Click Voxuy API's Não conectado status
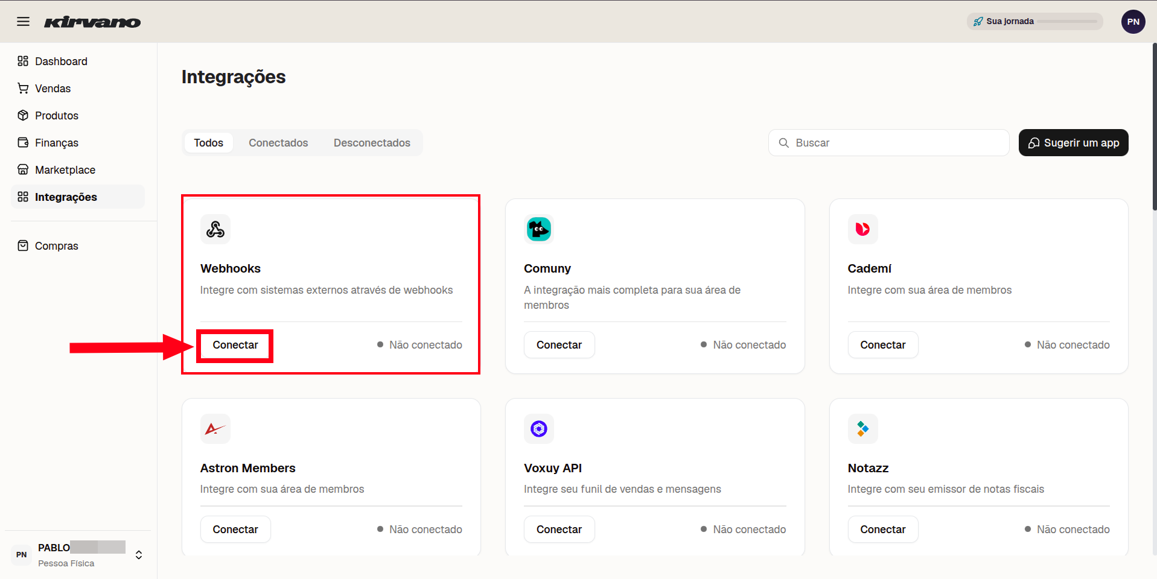Viewport: 1157px width, 579px height. 743,530
